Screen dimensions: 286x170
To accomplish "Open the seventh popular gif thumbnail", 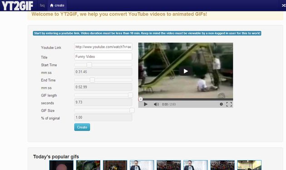I will [x=222, y=165].
